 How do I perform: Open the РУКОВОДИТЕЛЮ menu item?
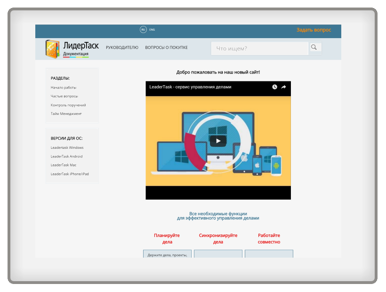click(122, 48)
